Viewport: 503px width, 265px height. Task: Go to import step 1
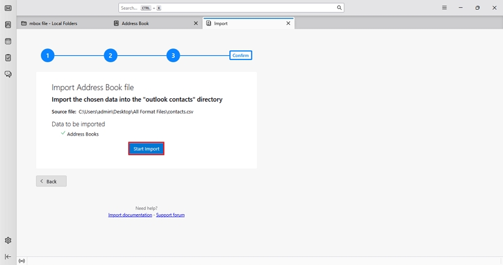[47, 55]
